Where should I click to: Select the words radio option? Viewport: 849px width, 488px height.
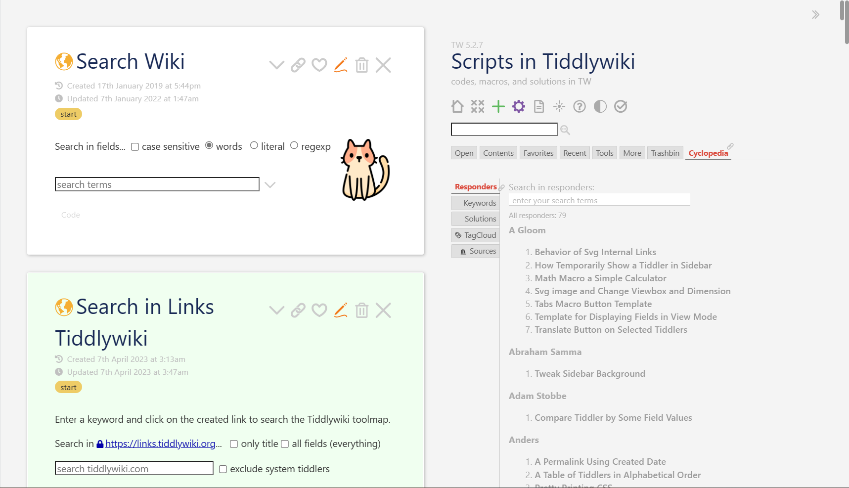[x=209, y=145]
